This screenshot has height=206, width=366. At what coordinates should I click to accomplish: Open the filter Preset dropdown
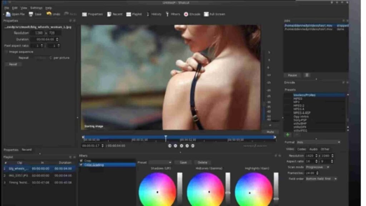tap(160, 162)
